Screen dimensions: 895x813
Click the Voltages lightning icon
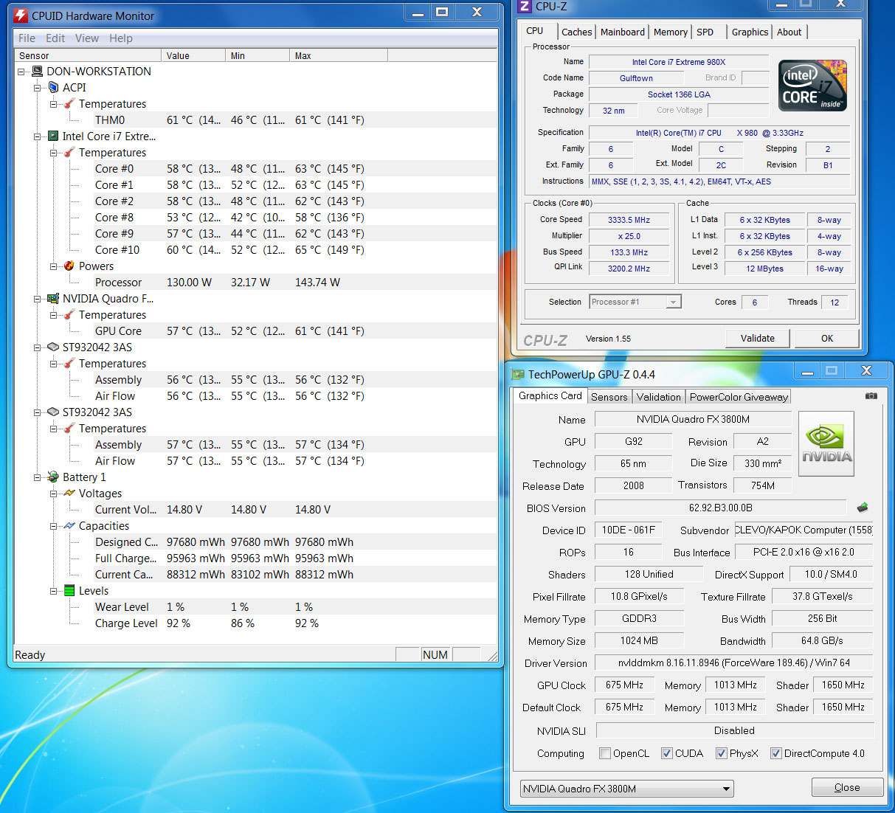69,494
